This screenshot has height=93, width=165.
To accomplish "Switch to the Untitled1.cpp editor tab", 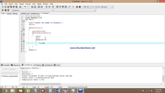I will tap(25, 13).
